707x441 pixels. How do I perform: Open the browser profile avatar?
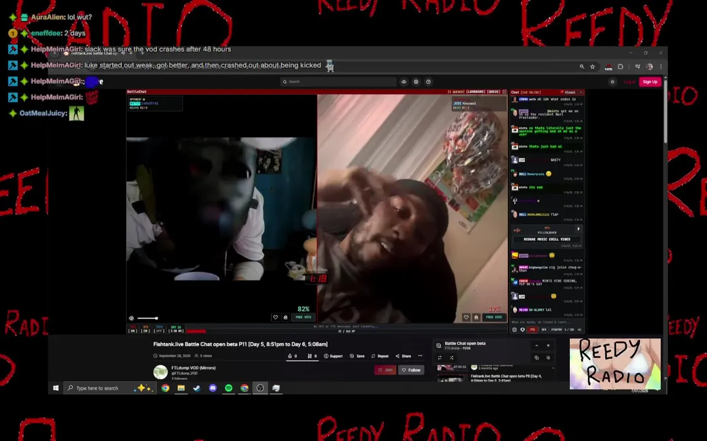[649, 66]
